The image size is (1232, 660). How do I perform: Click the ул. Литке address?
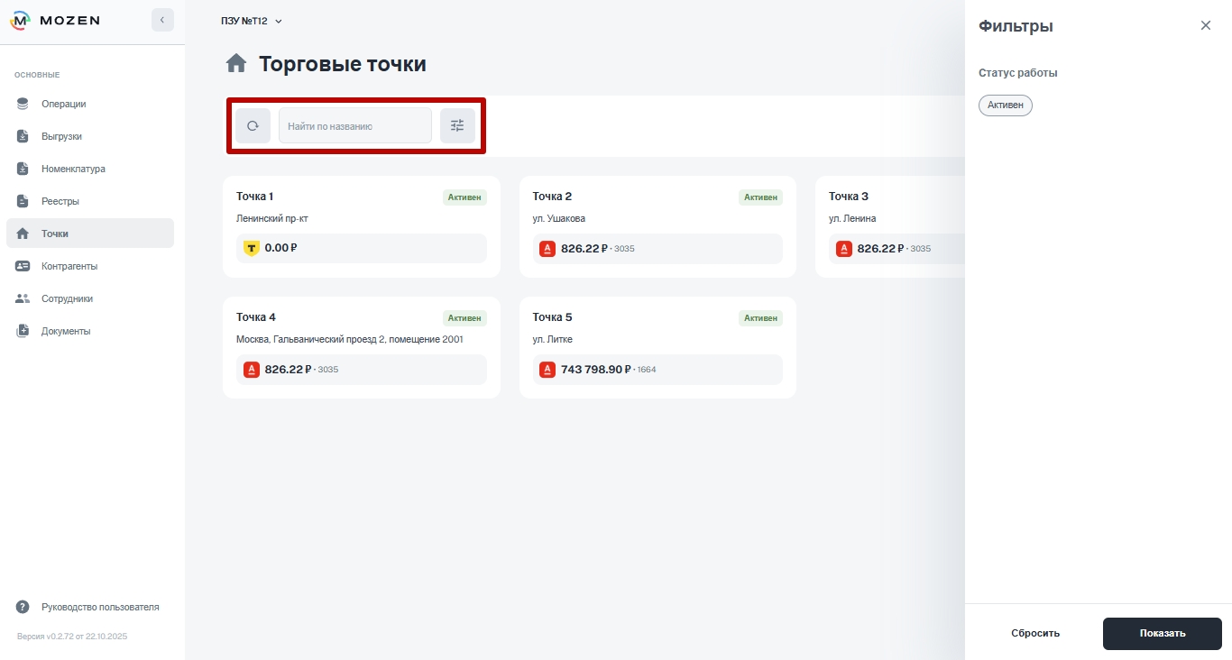[553, 339]
